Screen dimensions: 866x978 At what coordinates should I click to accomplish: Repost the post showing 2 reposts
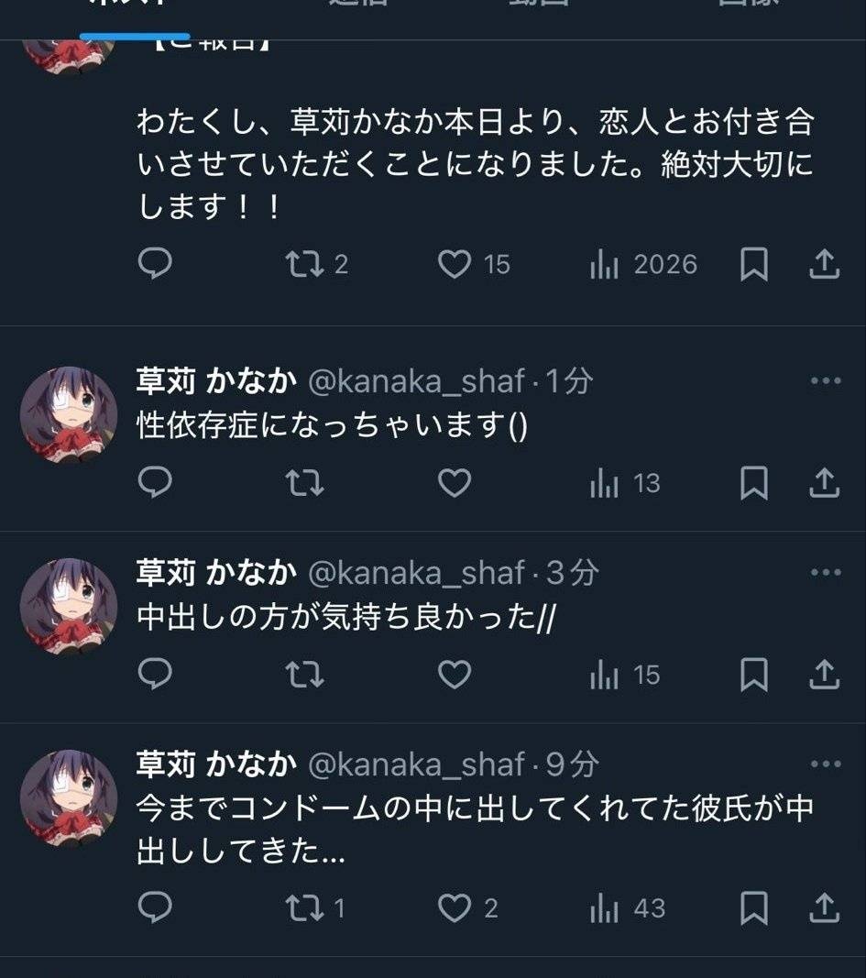(x=305, y=265)
